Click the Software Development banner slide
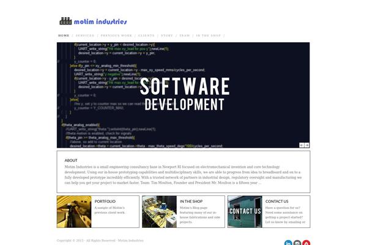The image size is (367, 245). [x=183, y=95]
